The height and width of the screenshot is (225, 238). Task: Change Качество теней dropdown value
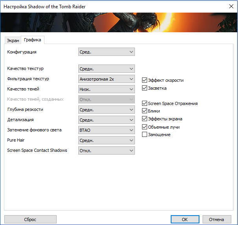tap(107, 89)
